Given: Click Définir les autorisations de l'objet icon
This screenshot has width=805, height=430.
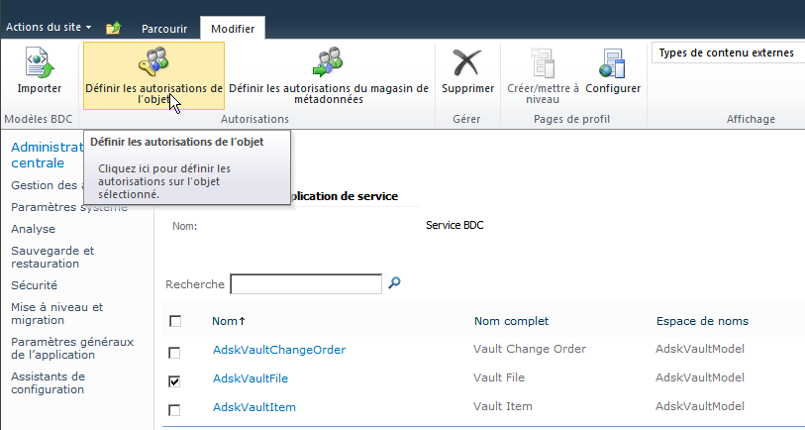Looking at the screenshot, I should pos(153,63).
